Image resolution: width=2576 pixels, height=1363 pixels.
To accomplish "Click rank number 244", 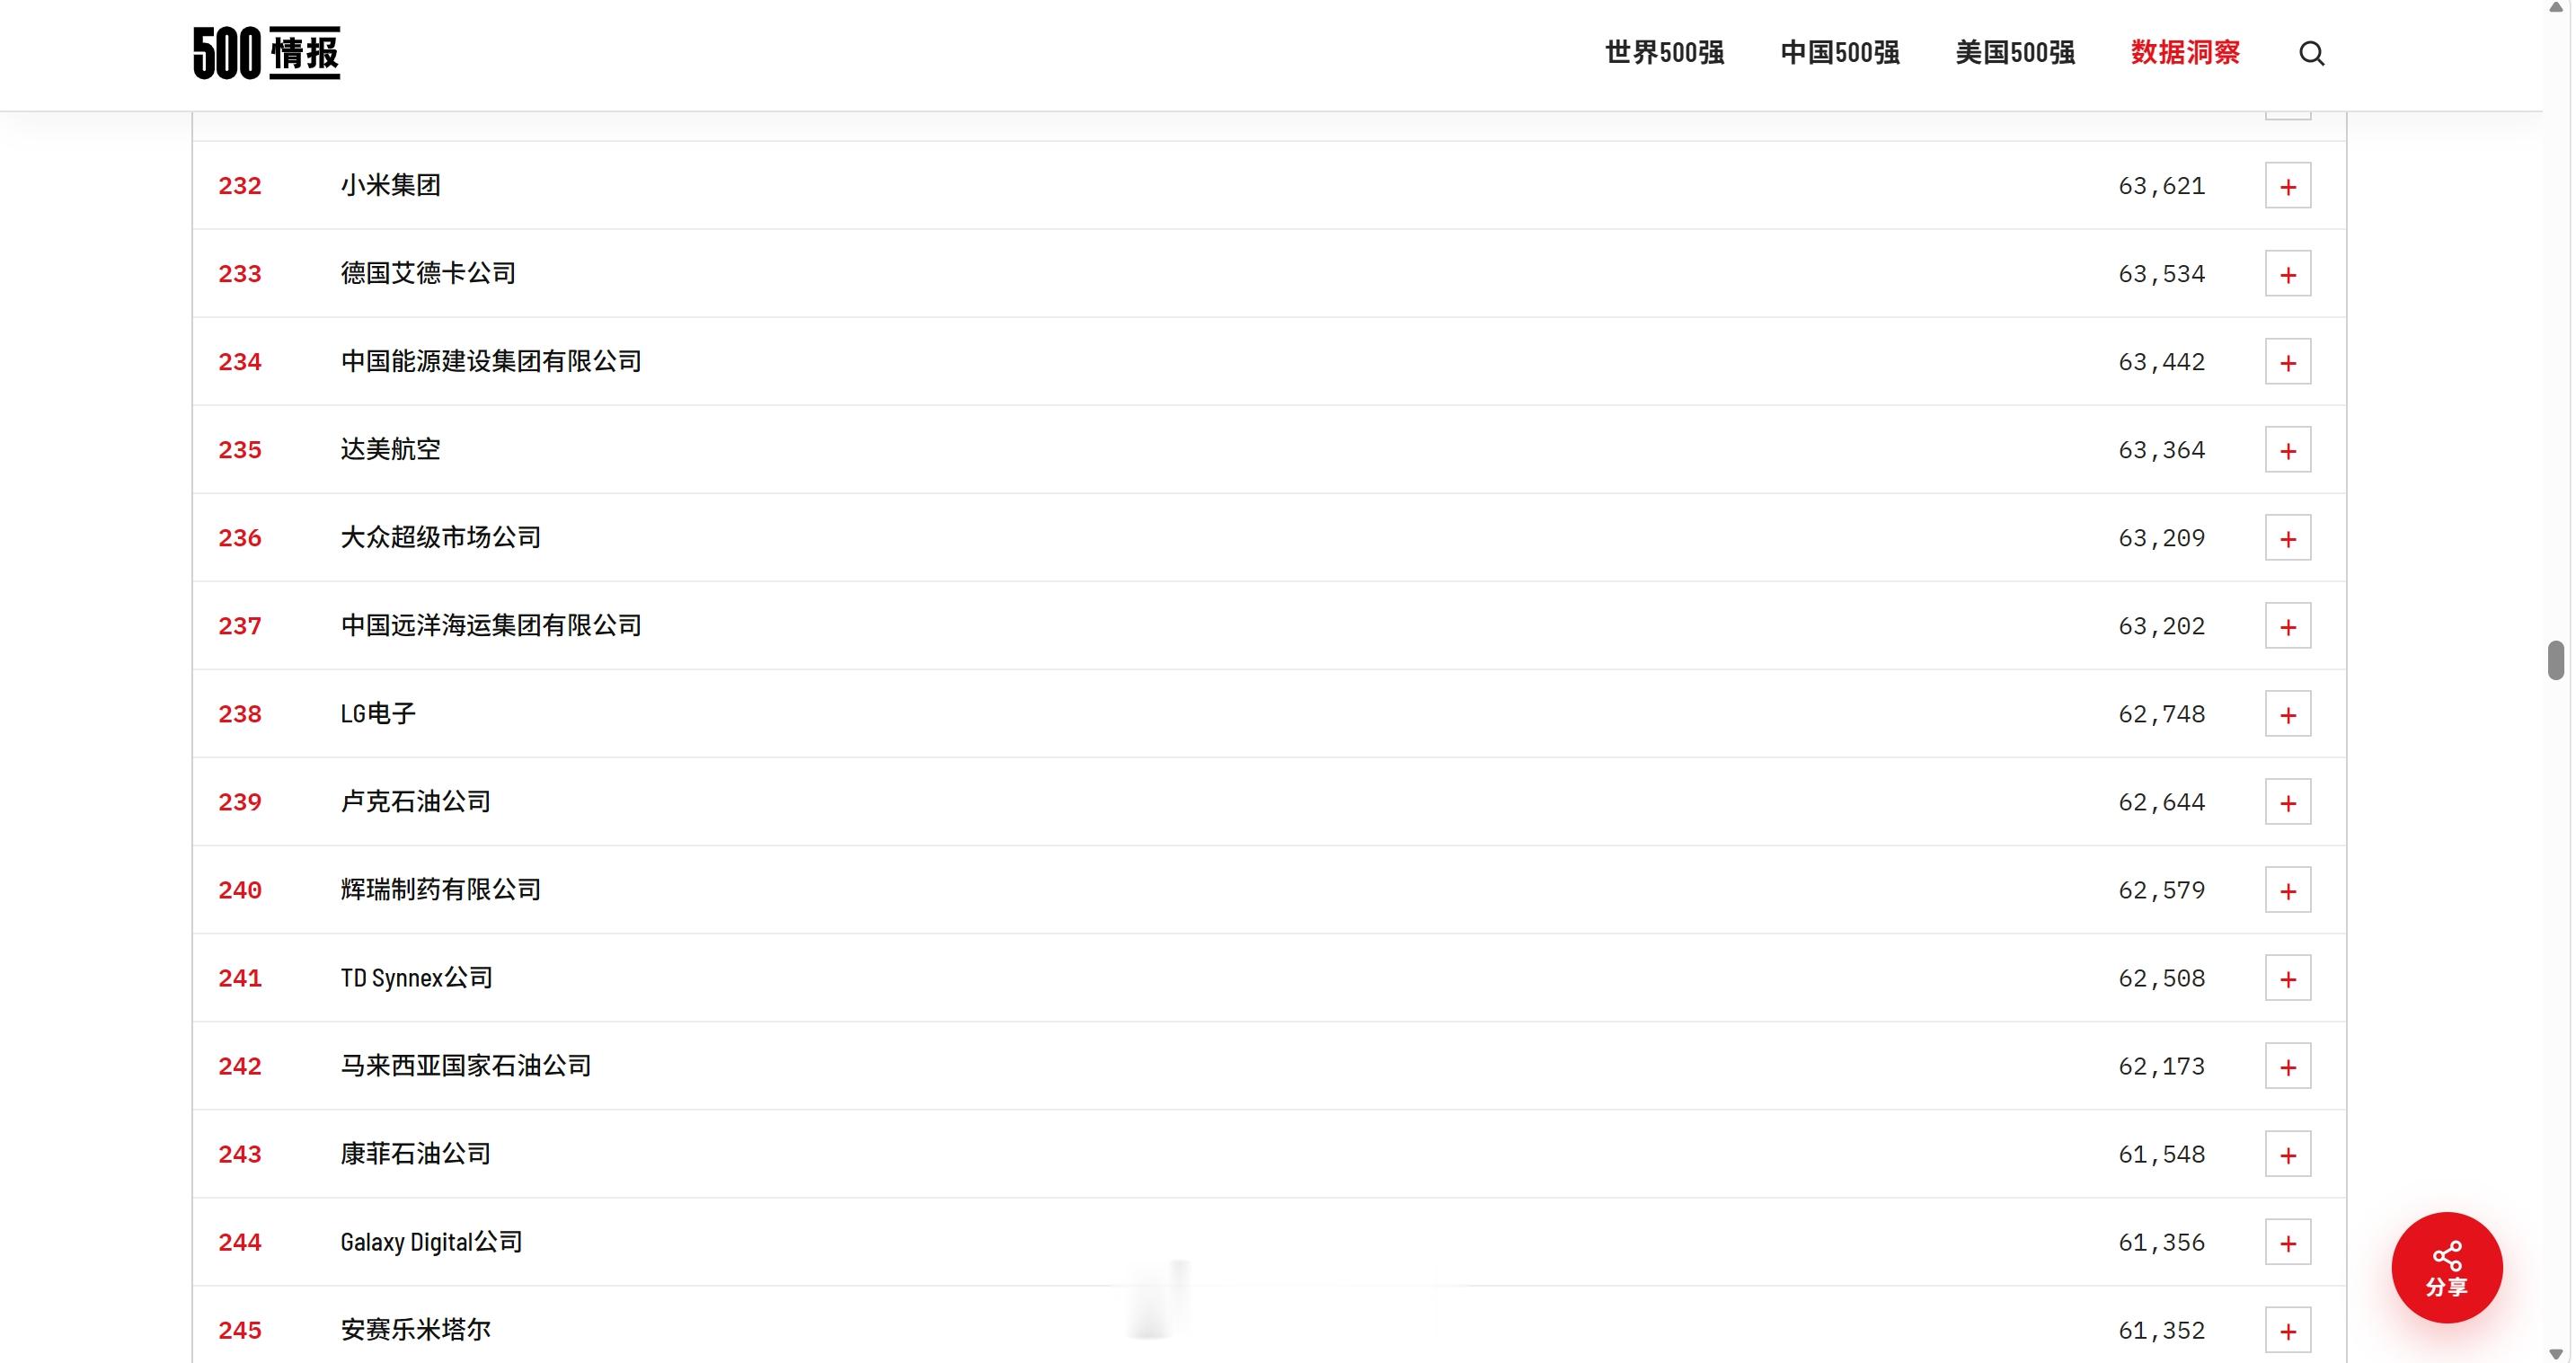I will click(x=240, y=1242).
